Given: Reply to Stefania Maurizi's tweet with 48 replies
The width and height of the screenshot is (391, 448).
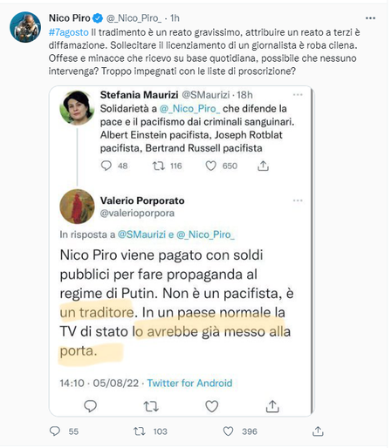Looking at the screenshot, I should 106,166.
